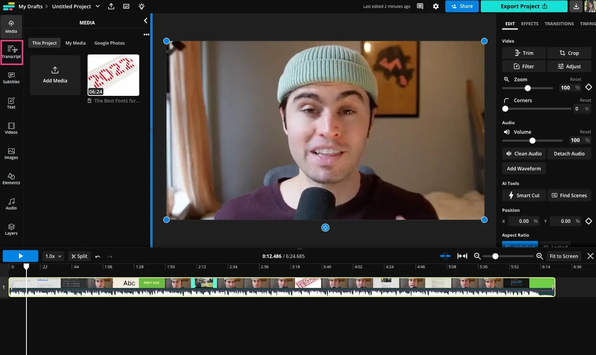Viewport: 596px width, 355px height.
Task: Toggle the Position keyframe diamond
Action: (589, 221)
